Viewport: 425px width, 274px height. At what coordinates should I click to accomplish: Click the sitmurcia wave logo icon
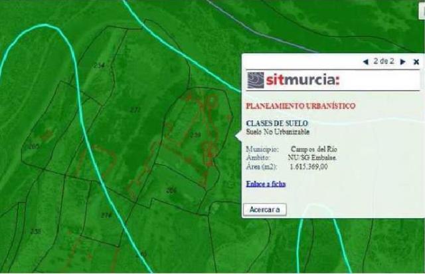pyautogui.click(x=256, y=80)
